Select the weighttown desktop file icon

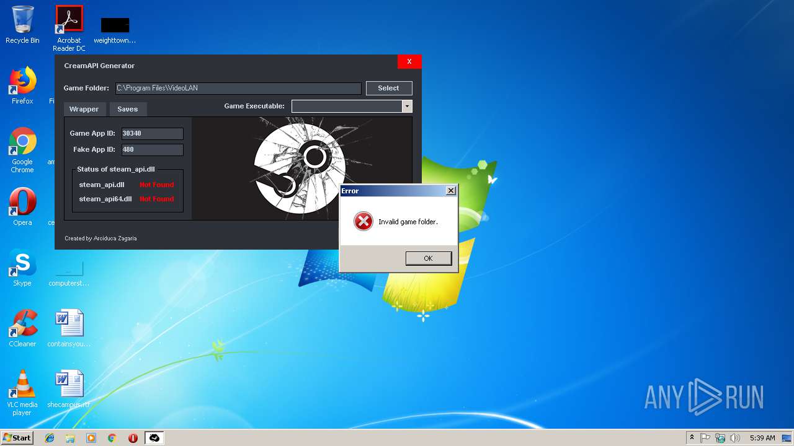(115, 30)
